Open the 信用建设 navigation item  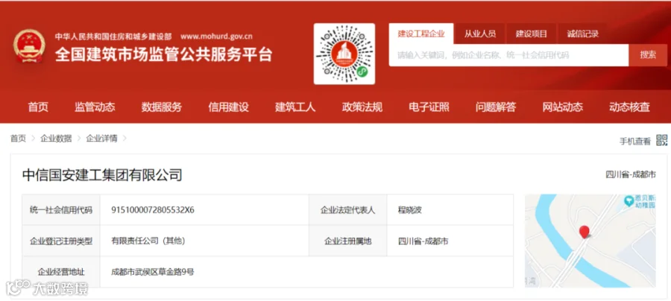pyautogui.click(x=229, y=107)
